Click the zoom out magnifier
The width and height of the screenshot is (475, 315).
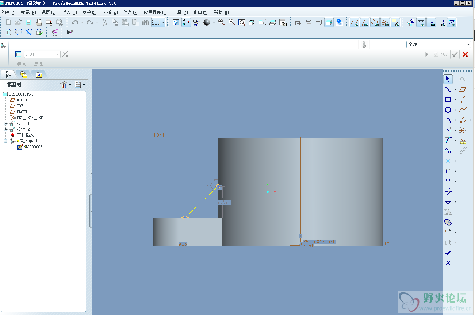coord(231,23)
